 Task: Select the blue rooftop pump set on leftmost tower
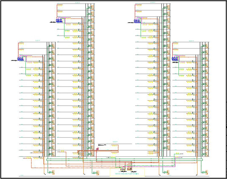point(20,59)
